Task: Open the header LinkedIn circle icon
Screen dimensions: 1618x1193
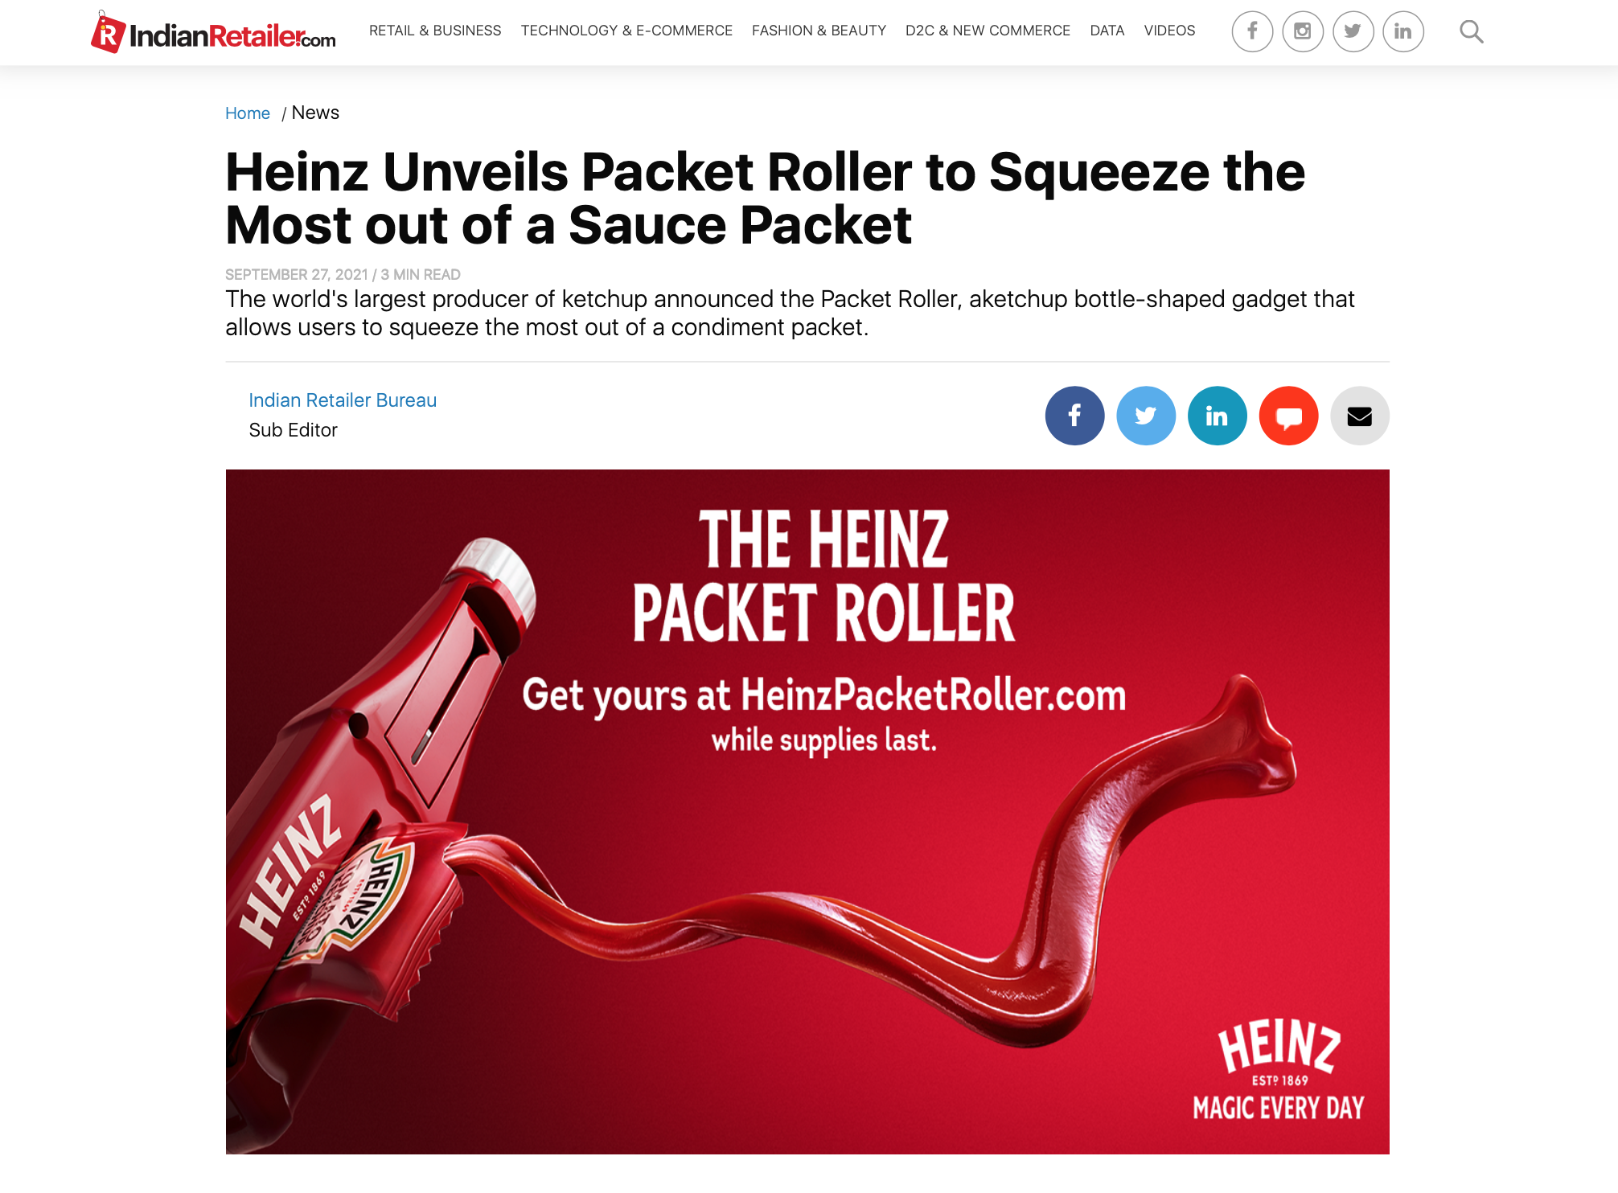Action: pos(1403,31)
